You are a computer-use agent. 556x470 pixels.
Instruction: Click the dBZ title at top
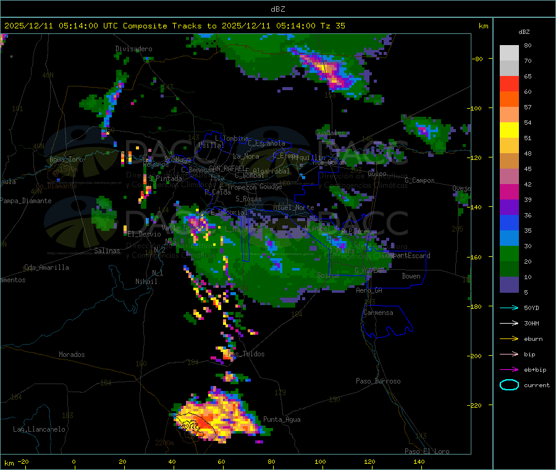pyautogui.click(x=277, y=9)
